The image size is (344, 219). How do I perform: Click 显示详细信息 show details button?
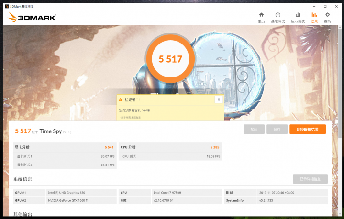pyautogui.click(x=310, y=179)
